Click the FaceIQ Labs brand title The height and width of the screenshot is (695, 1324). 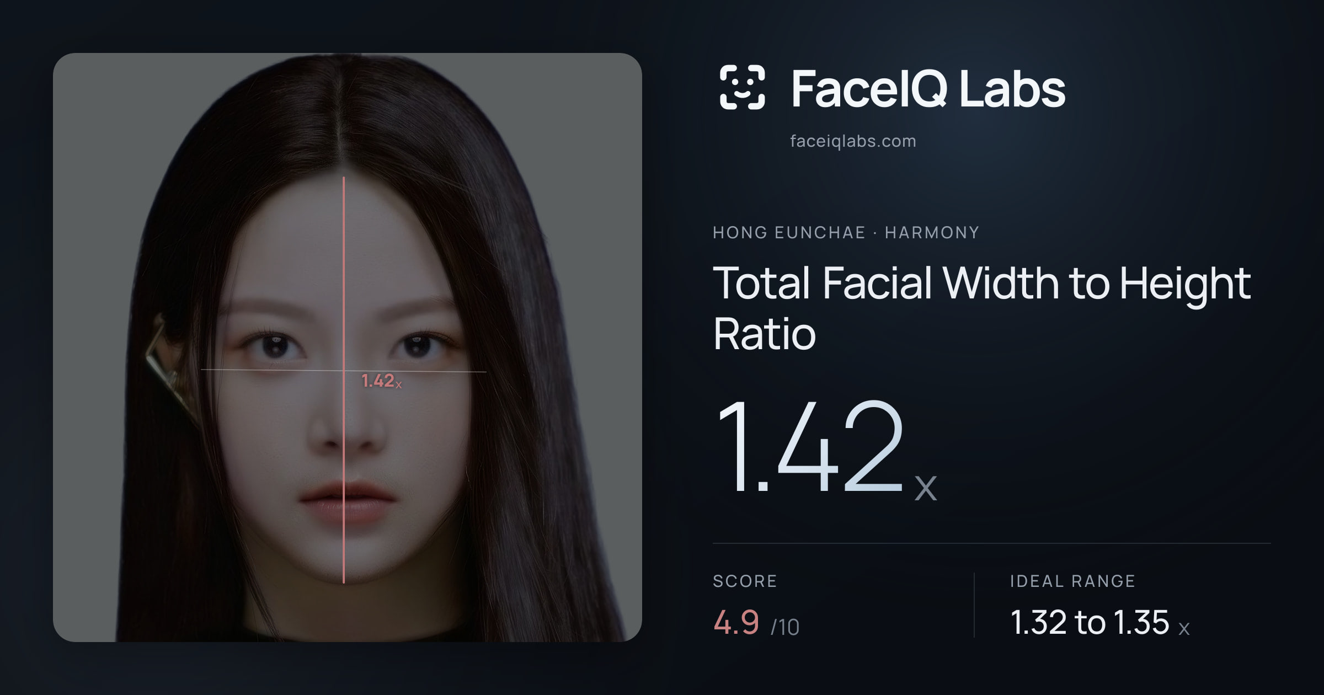point(928,88)
